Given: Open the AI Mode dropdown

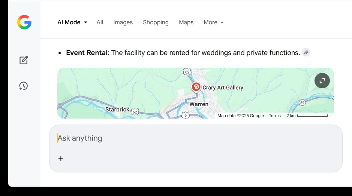Looking at the screenshot, I should 72,22.
